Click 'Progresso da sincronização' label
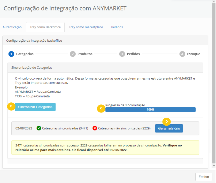Screen dimensions: 216x183 pos(125,105)
